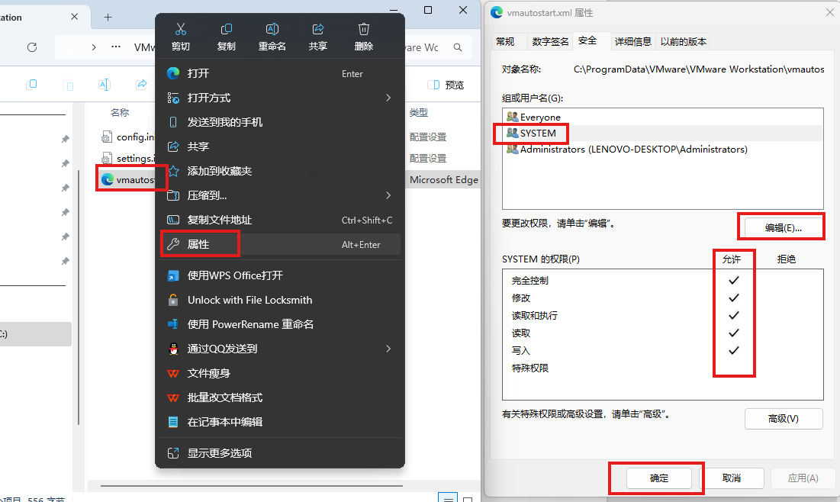Screen dimensions: 840x502
Task: Open 显示更多选项 at menu bottom
Action: point(280,453)
